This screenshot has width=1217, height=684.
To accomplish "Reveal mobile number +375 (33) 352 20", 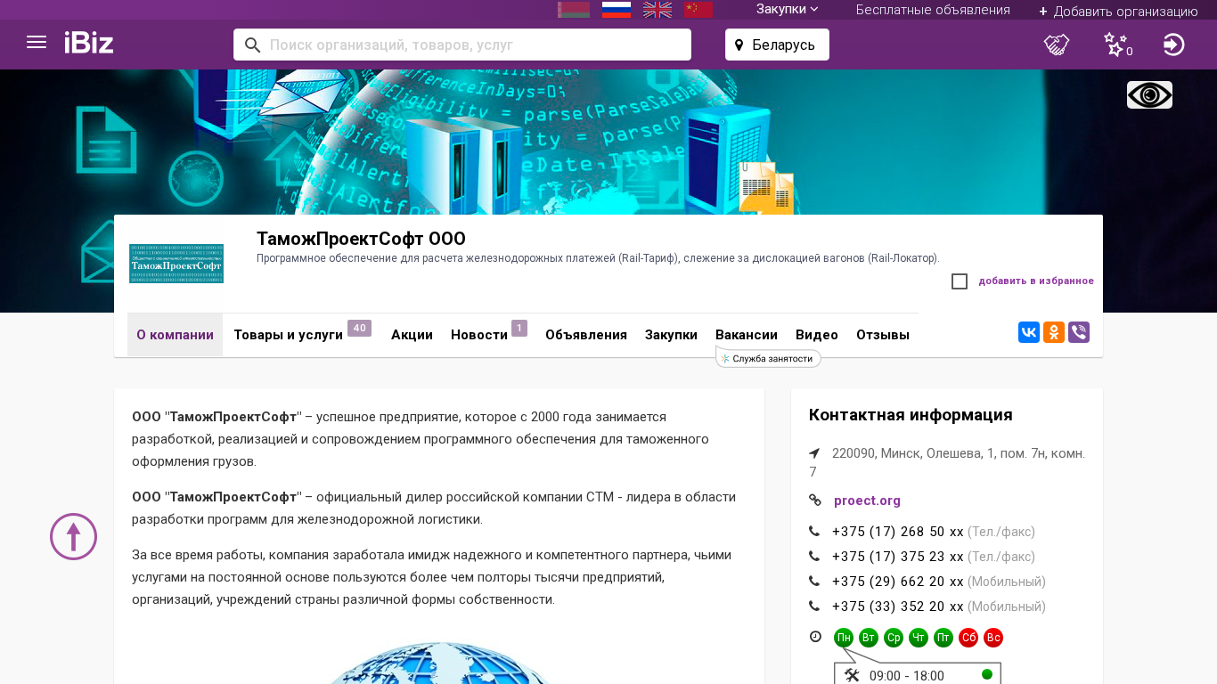I will pos(898,607).
